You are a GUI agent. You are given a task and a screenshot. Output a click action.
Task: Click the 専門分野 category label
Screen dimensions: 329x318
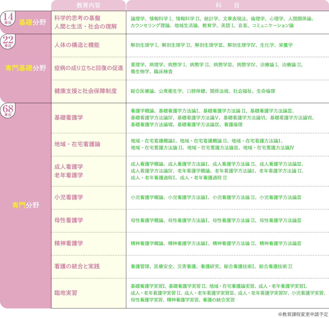25,205
